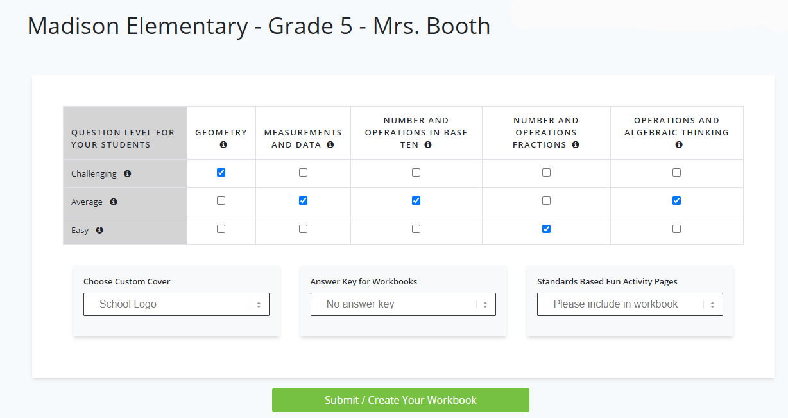Open info icon for Number and Operations in Base Ten
Screen dimensions: 788x418
click(428, 145)
